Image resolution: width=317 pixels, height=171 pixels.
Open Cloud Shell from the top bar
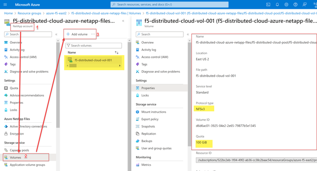coord(268,5)
